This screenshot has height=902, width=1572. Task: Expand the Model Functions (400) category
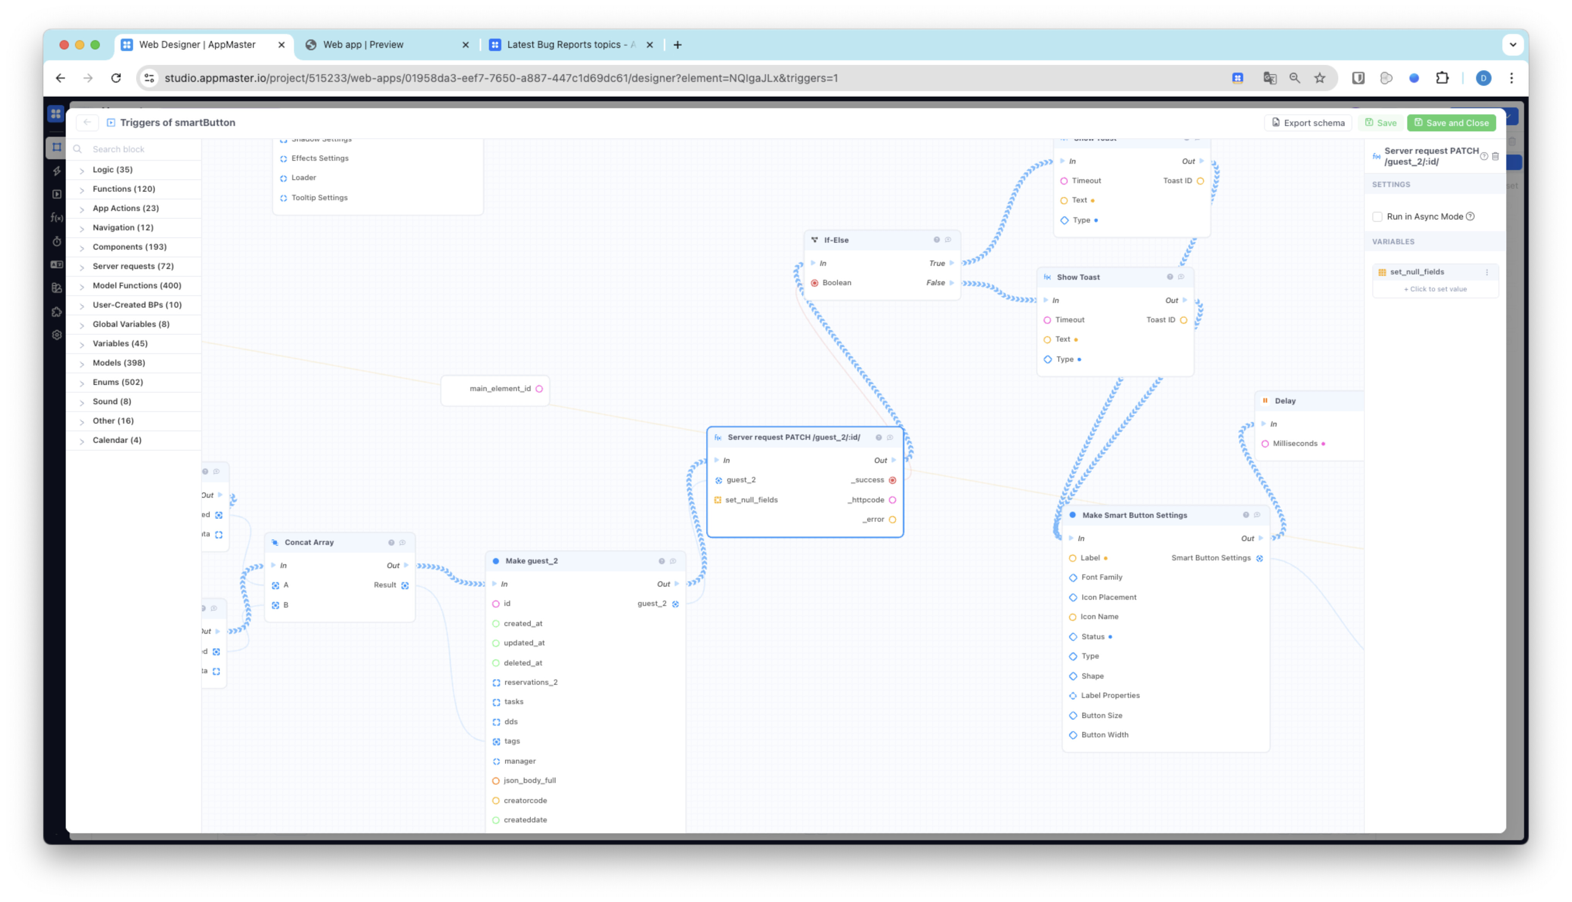point(133,286)
